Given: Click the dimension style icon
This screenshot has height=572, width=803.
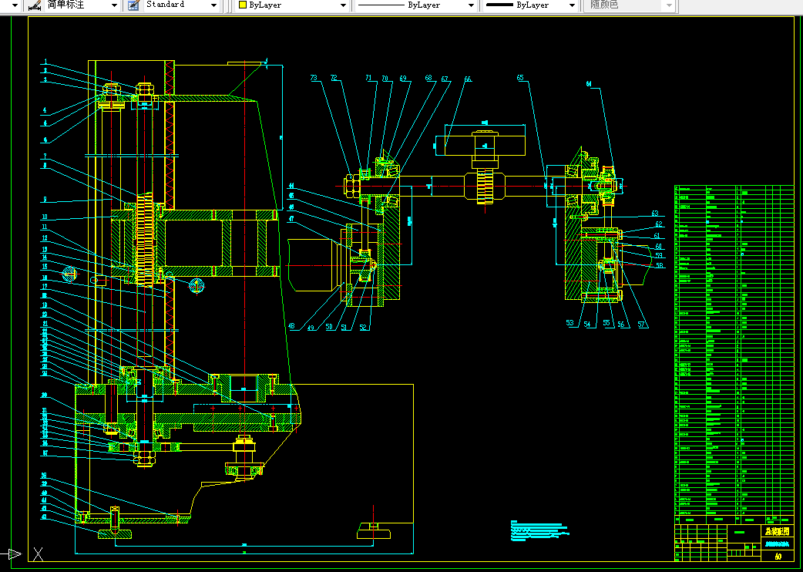Looking at the screenshot, I should click(x=35, y=5).
